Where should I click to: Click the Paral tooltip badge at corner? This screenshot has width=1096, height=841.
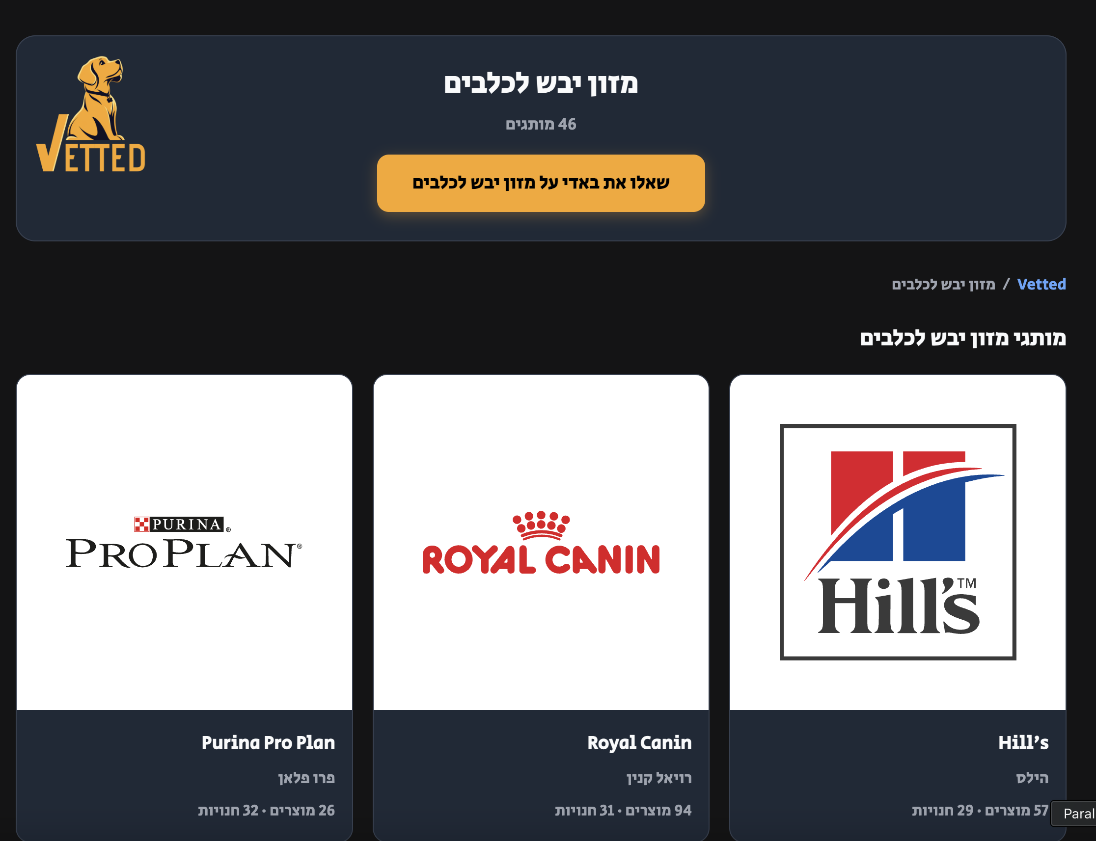[x=1074, y=814]
